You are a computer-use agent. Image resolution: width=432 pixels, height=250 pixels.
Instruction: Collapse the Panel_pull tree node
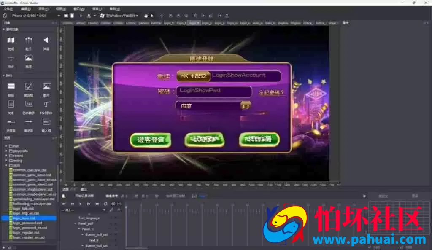point(75,223)
